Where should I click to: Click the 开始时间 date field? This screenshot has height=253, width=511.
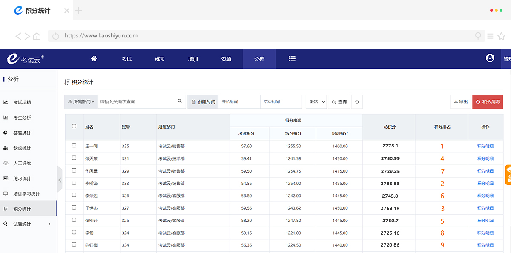point(239,102)
